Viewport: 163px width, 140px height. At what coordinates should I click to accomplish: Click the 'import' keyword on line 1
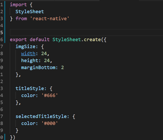tap(18, 5)
